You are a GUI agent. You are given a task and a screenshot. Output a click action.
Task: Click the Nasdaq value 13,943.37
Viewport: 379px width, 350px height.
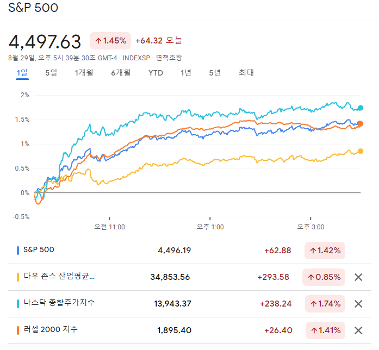click(x=172, y=304)
